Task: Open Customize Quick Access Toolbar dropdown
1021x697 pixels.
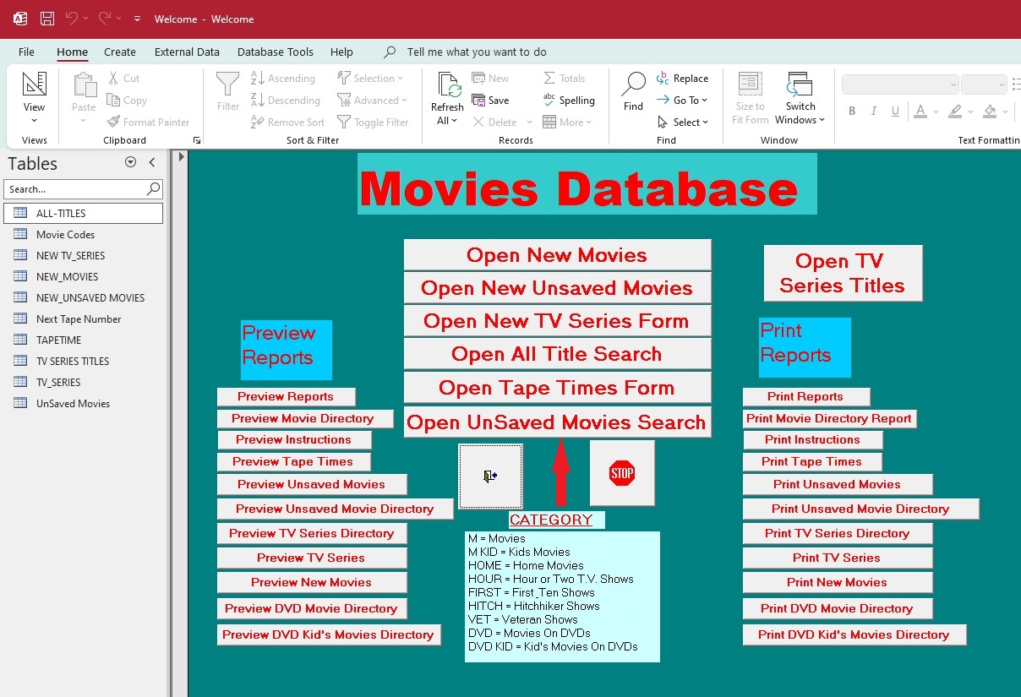Action: point(137,19)
